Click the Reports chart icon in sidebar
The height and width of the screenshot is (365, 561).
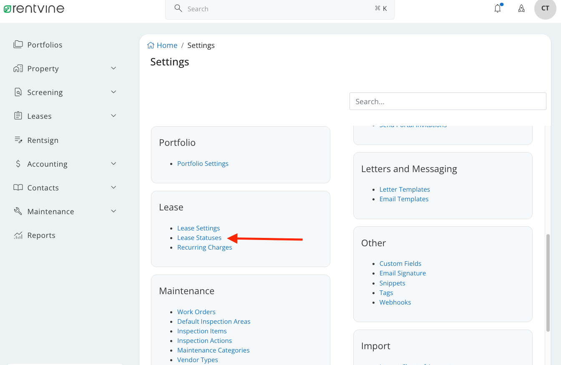(18, 235)
